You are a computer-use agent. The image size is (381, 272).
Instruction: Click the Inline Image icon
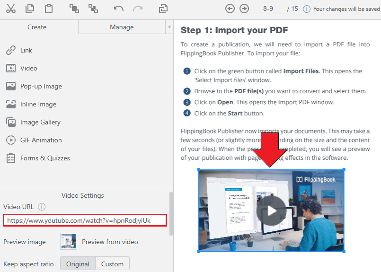point(11,104)
